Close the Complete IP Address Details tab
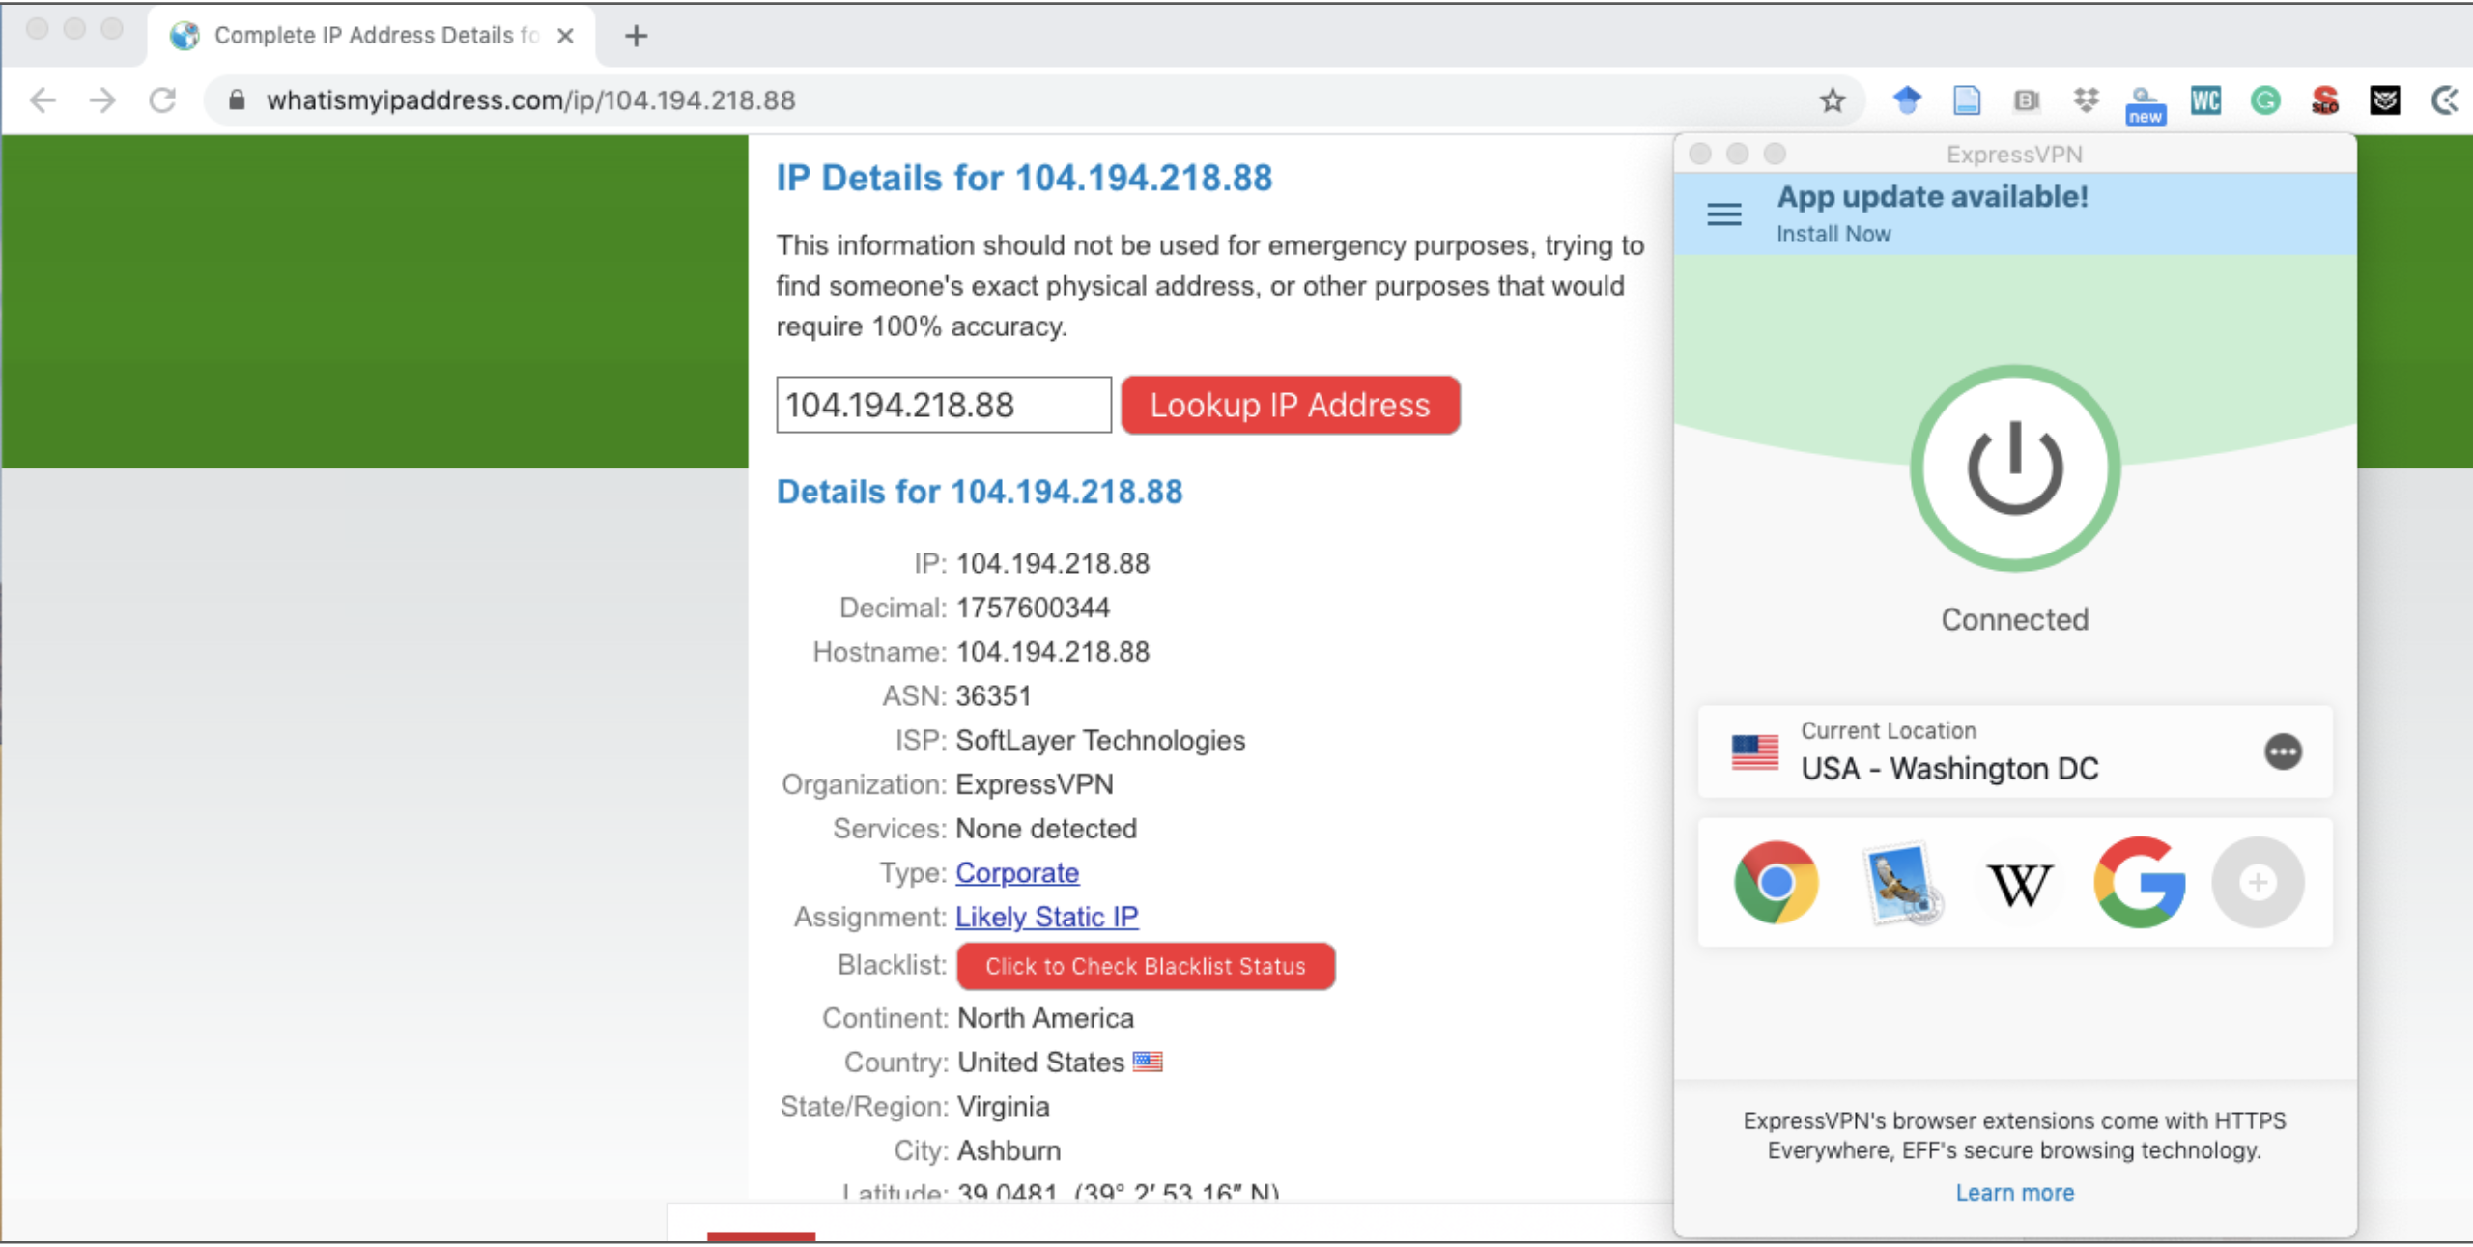2473x1247 pixels. tap(566, 36)
